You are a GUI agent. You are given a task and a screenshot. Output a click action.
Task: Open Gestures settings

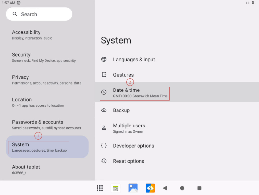pyautogui.click(x=123, y=75)
